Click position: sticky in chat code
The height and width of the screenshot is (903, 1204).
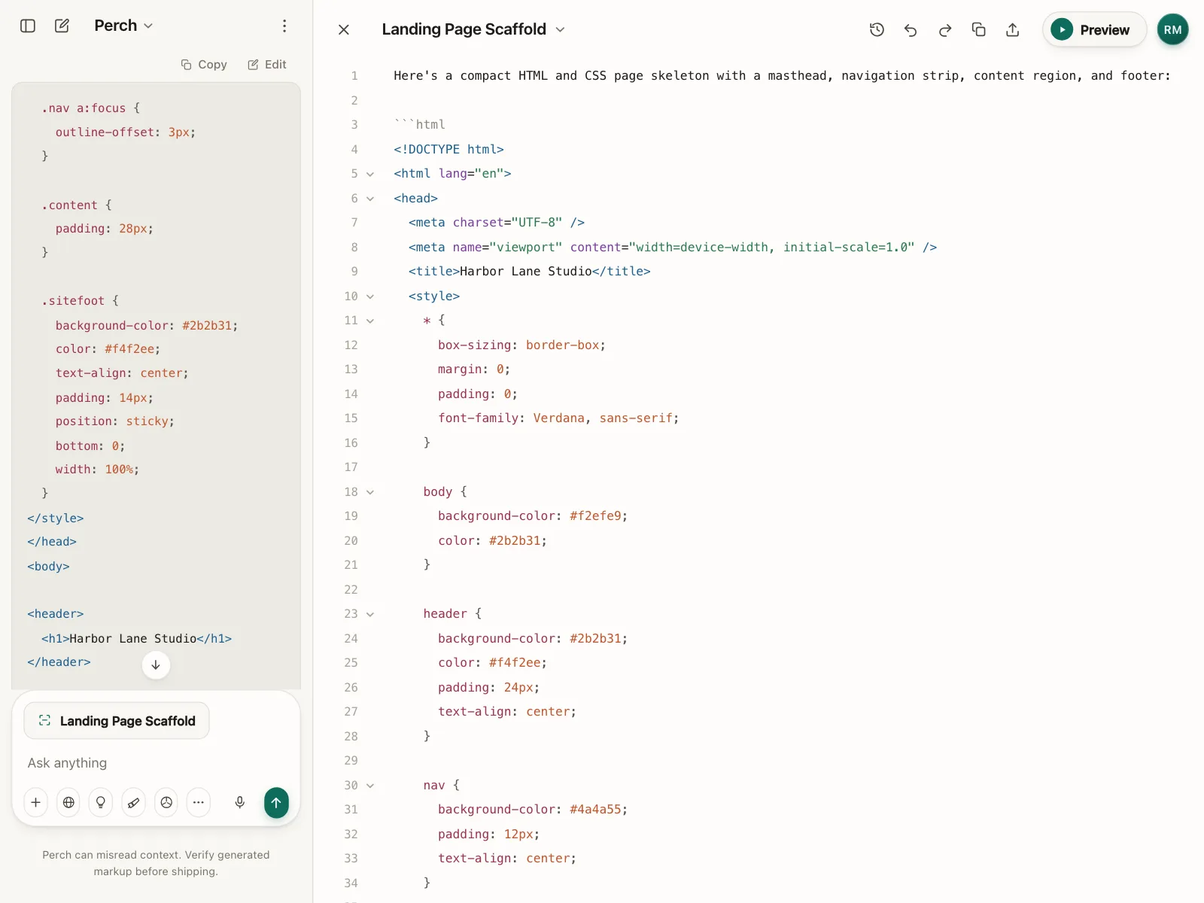pyautogui.click(x=114, y=421)
